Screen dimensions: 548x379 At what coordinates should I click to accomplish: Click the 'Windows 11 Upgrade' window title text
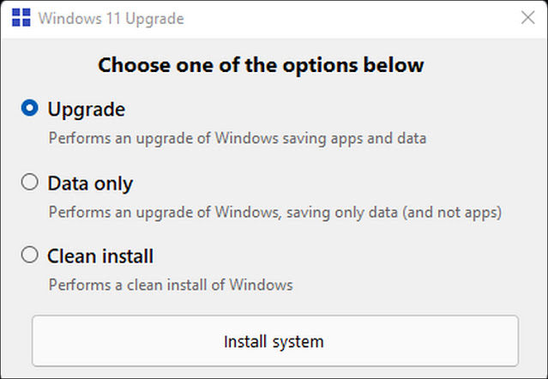click(x=111, y=19)
